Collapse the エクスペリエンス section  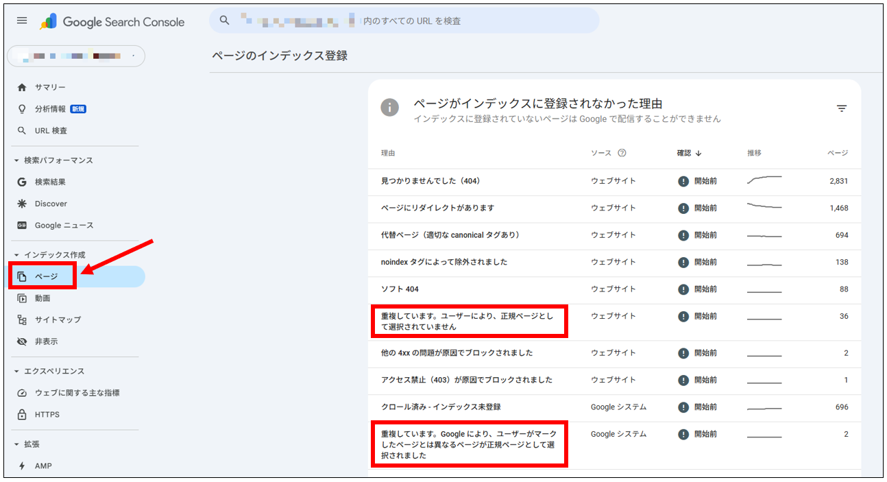[17, 372]
